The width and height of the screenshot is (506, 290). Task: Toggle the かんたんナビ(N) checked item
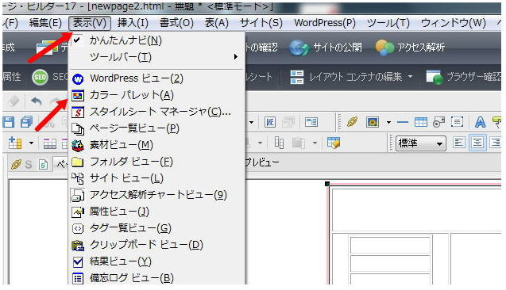[x=156, y=40]
